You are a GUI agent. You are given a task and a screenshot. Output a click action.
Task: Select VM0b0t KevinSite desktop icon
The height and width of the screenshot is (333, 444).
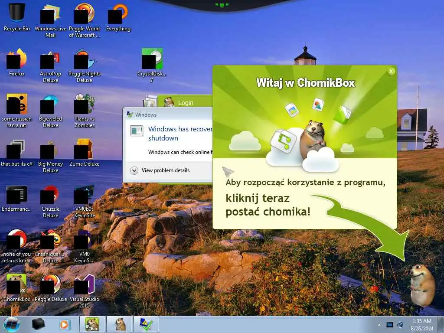coord(85,200)
